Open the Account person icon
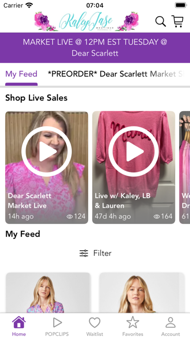The image size is (190, 338). tap(171, 322)
